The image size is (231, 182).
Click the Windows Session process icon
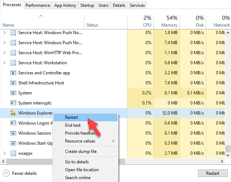pyautogui.click(x=13, y=133)
